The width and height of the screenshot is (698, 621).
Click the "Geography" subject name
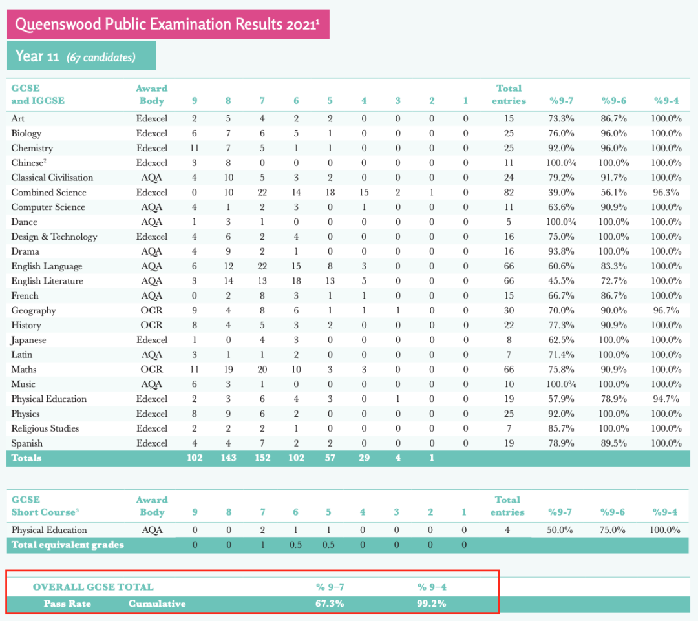pyautogui.click(x=34, y=311)
